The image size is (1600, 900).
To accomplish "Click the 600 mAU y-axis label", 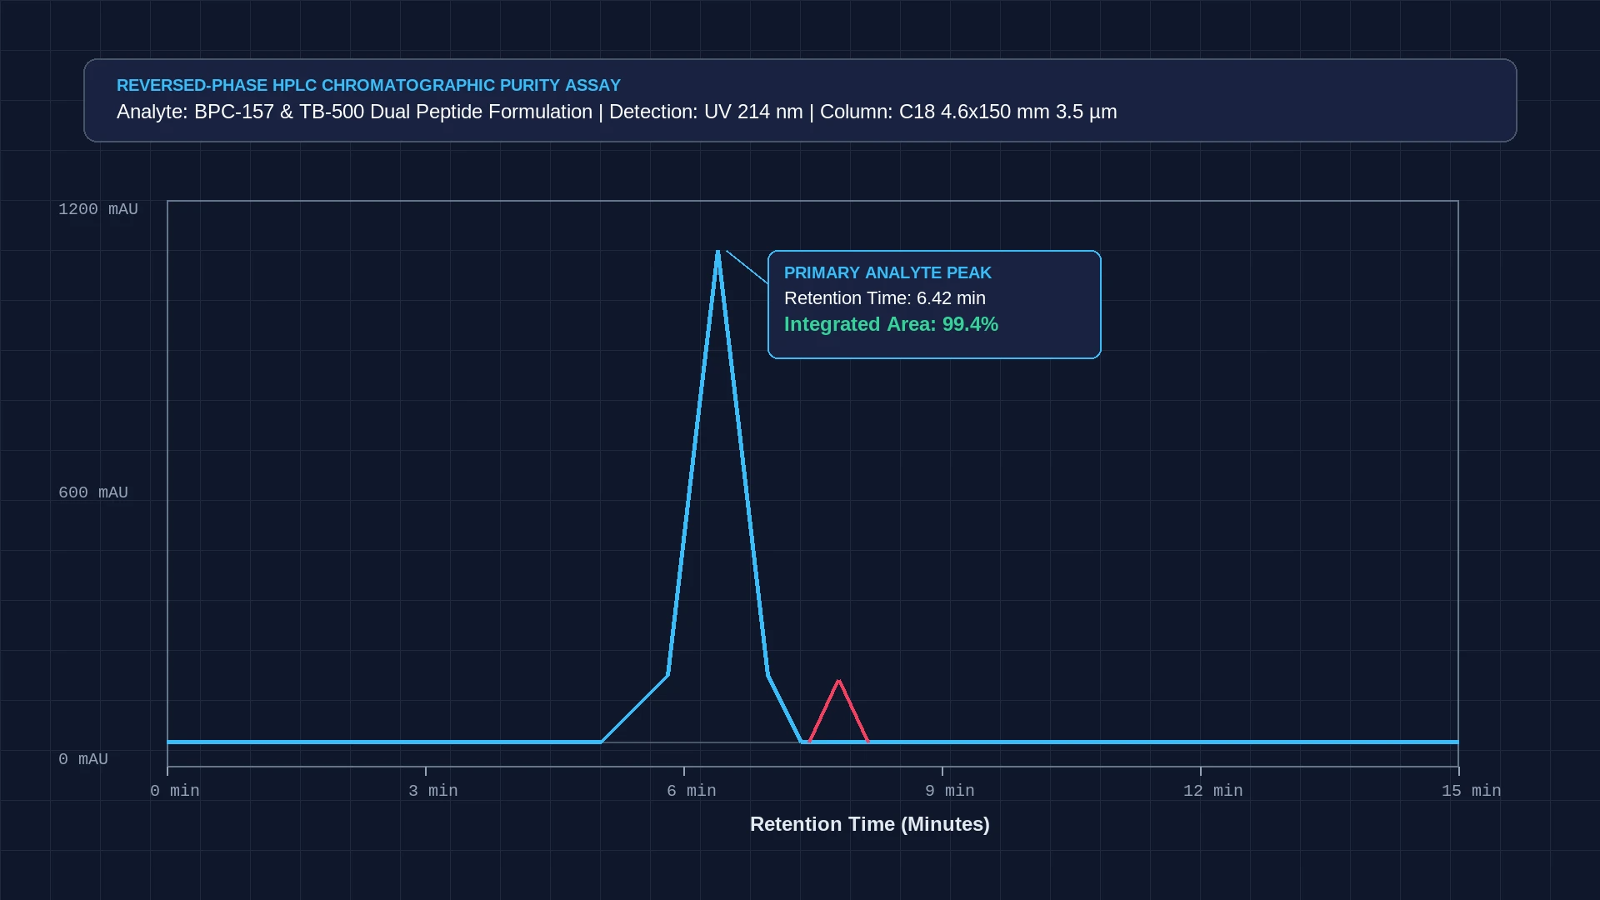I will (93, 492).
